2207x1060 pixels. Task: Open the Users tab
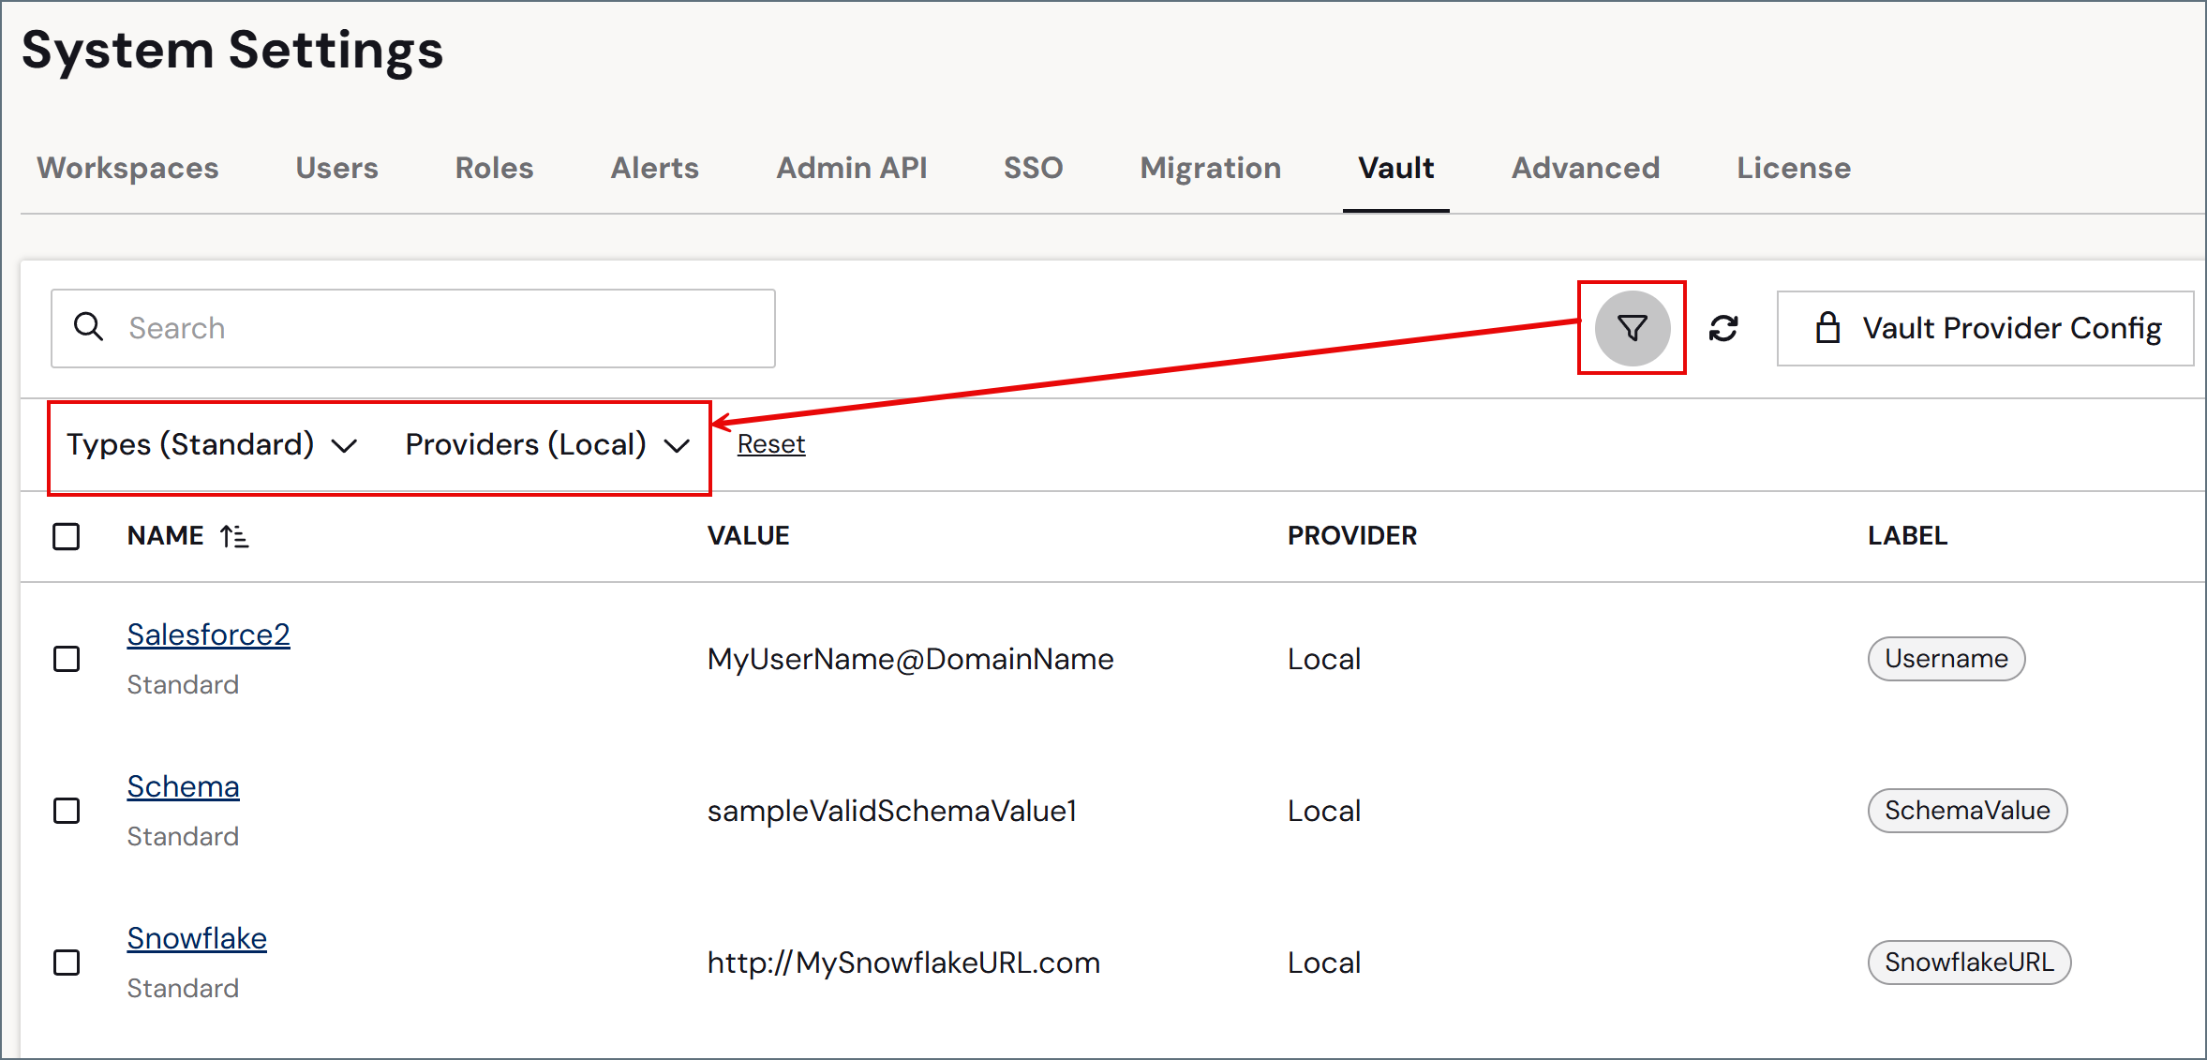coord(337,168)
